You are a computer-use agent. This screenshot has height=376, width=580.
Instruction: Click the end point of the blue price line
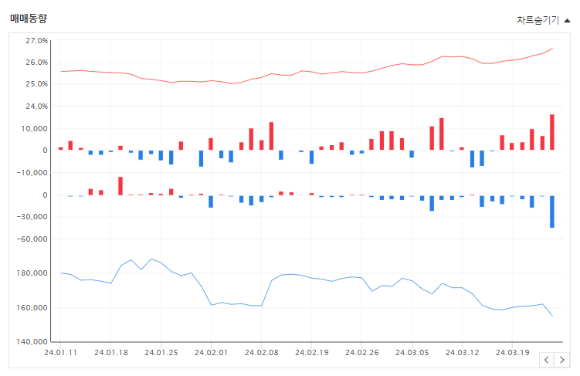pos(552,316)
